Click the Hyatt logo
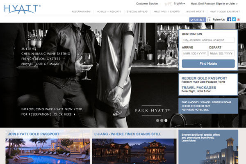Screen dimensions: 246x164 coord(22,9)
